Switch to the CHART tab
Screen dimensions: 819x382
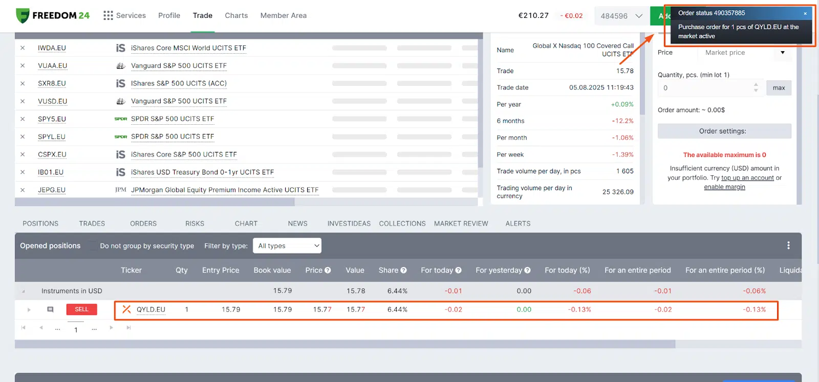click(246, 223)
